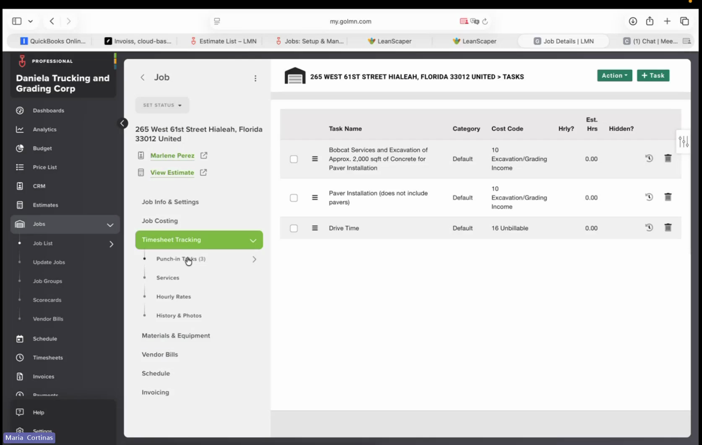Switch to the Jobs: Setup & Man... tab
Viewport: 702px width, 445px height.
(309, 41)
